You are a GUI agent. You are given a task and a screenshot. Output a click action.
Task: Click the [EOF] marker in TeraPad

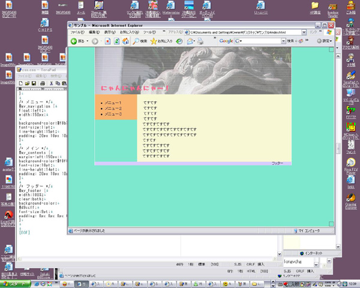pyautogui.click(x=25, y=232)
